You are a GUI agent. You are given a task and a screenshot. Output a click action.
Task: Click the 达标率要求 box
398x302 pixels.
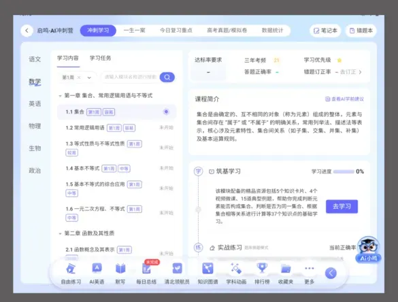[208, 72]
